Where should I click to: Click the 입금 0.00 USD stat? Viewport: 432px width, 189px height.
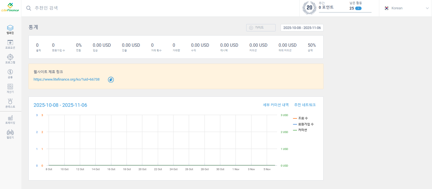pyautogui.click(x=102, y=47)
